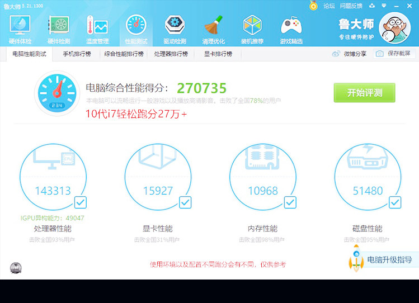Click graphics score 15927
419x303 pixels.
click(x=158, y=191)
